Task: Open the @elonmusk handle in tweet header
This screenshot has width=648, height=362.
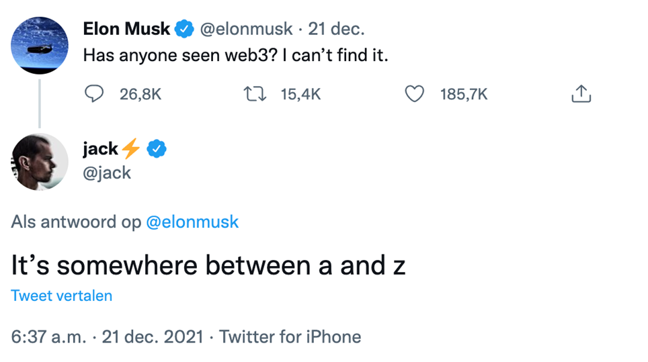Action: point(247,29)
